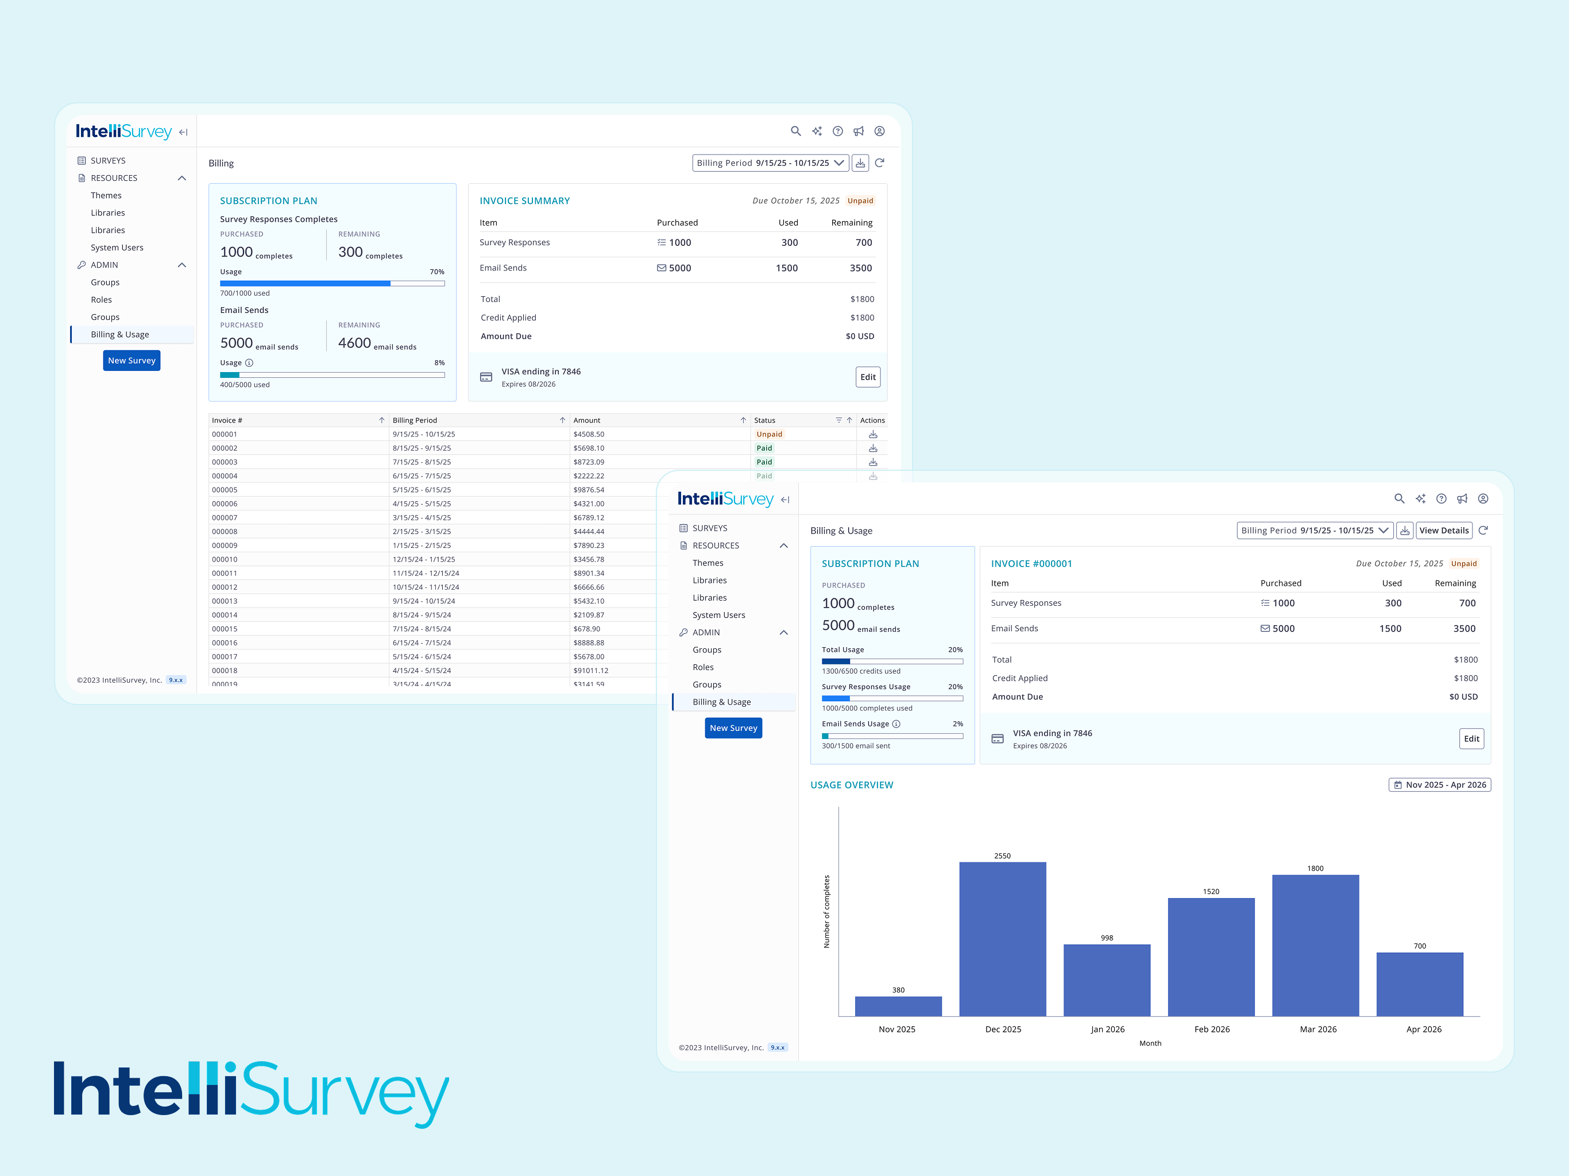Click AI sparkle icon in Billing window header
The width and height of the screenshot is (1569, 1176).
pos(817,131)
